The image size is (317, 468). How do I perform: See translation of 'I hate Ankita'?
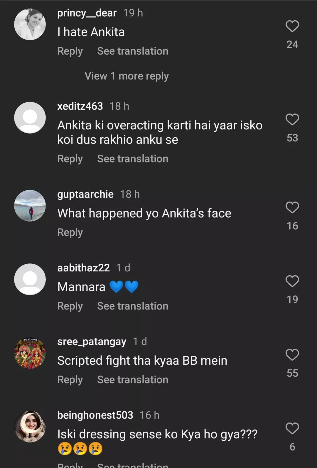point(133,51)
